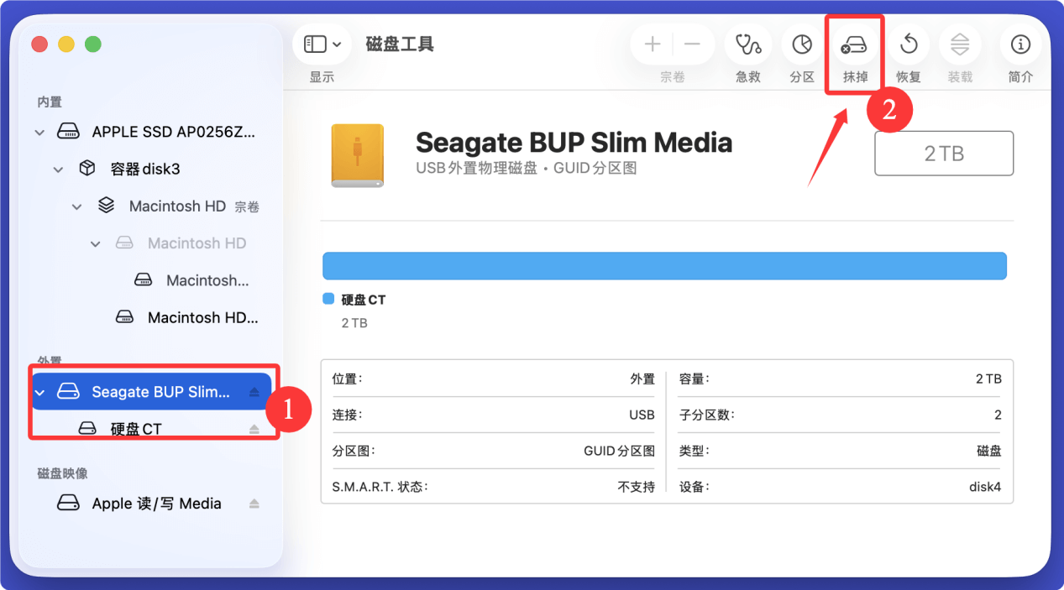This screenshot has height=590, width=1064.
Task: Click the 显示 view options icon
Action: (x=315, y=44)
